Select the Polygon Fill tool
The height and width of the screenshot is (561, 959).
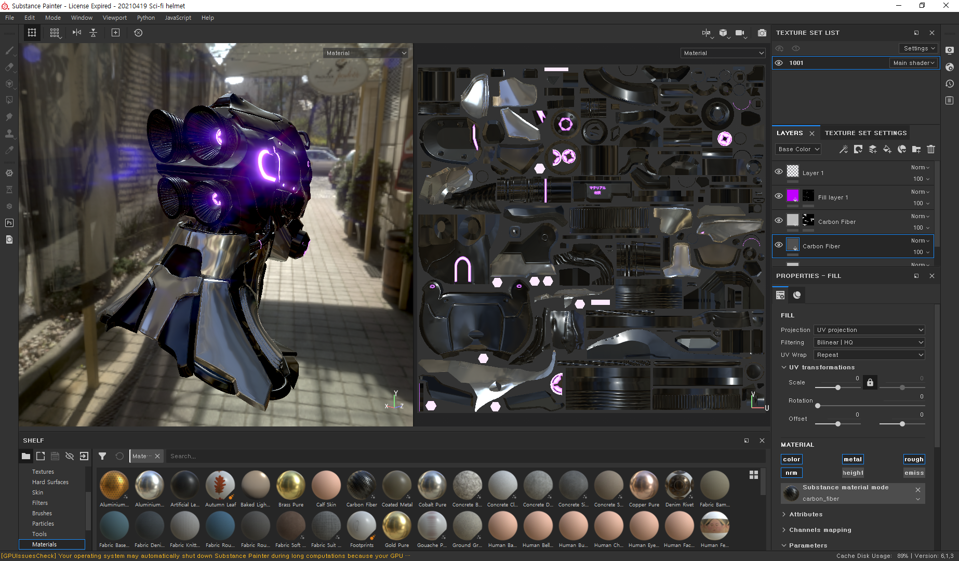(x=9, y=100)
